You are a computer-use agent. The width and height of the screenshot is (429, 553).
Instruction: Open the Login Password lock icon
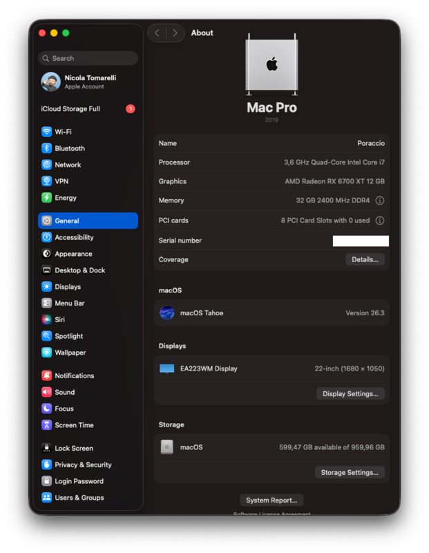point(46,481)
